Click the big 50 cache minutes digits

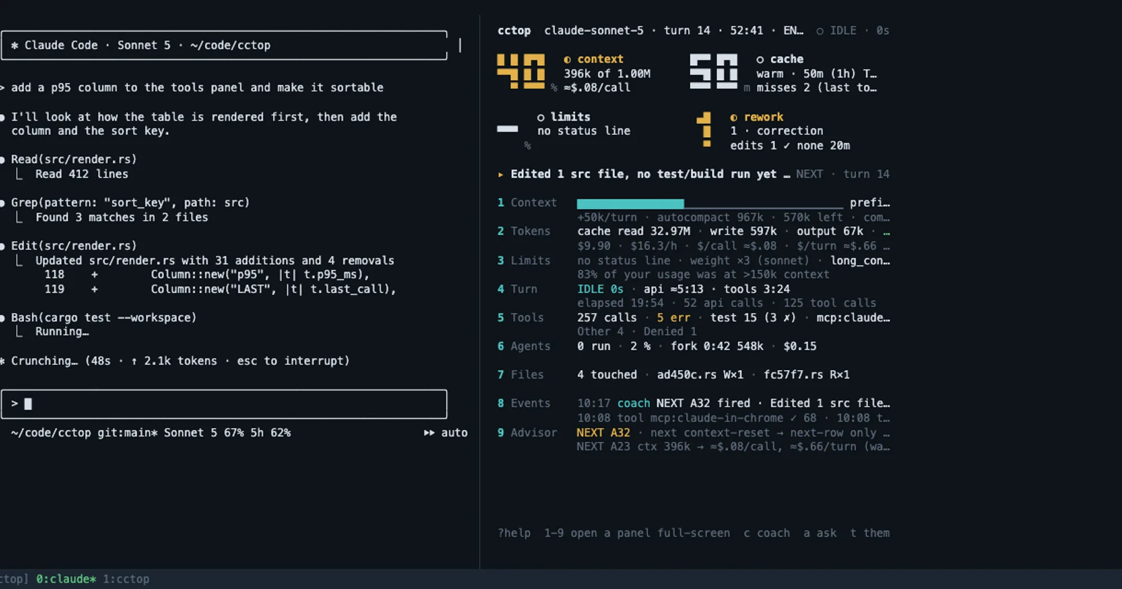tap(713, 71)
